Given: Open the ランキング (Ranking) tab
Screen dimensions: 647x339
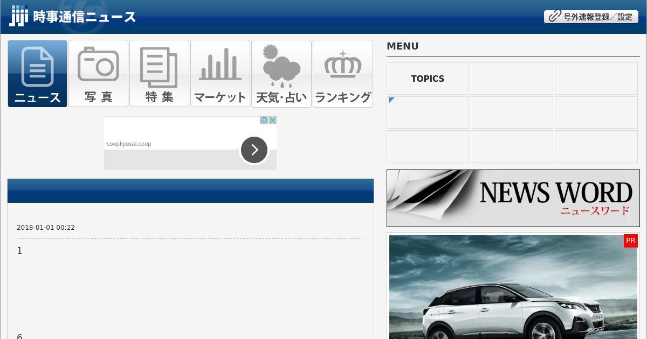Looking at the screenshot, I should (343, 74).
